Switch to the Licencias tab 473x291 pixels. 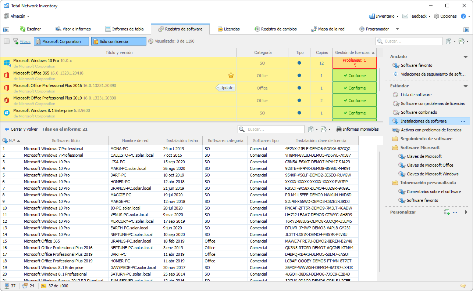pos(228,29)
